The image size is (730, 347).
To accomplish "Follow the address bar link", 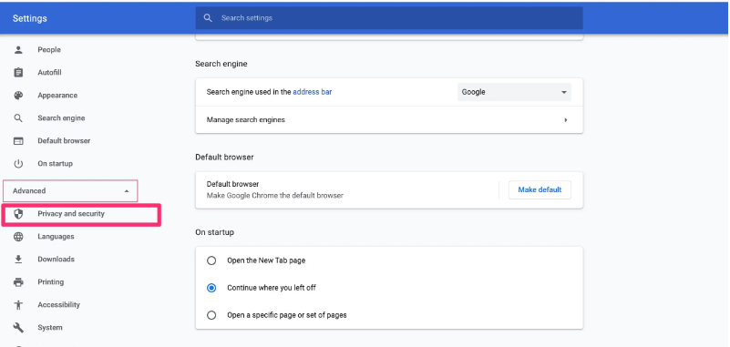I will click(313, 92).
